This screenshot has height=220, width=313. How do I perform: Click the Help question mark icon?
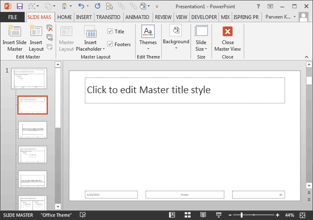(258, 6)
